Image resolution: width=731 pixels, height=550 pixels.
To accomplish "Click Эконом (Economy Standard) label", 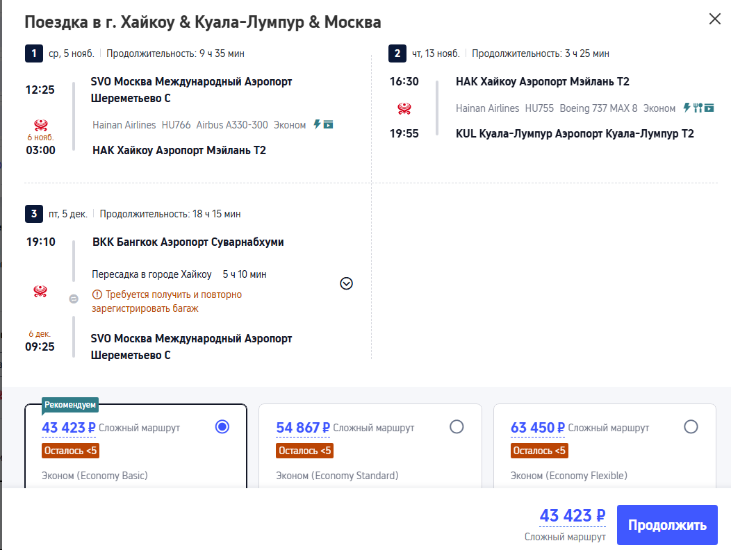I will tap(337, 476).
